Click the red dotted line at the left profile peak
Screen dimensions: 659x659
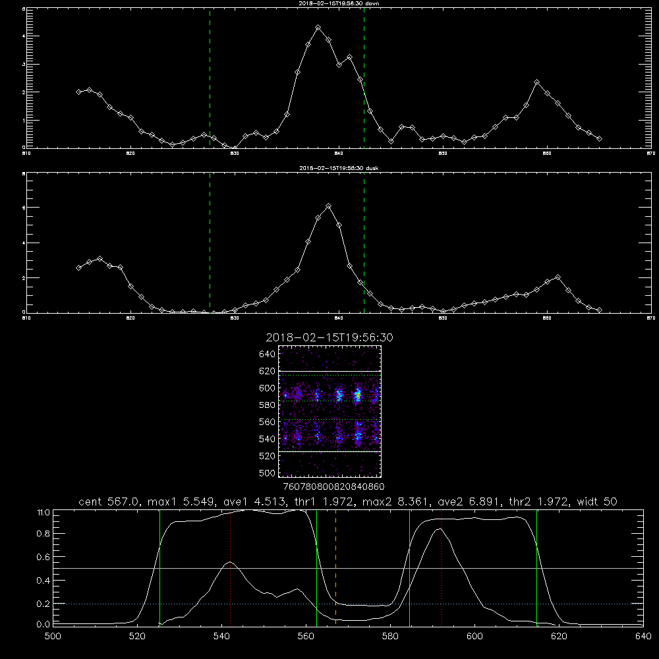[230, 567]
